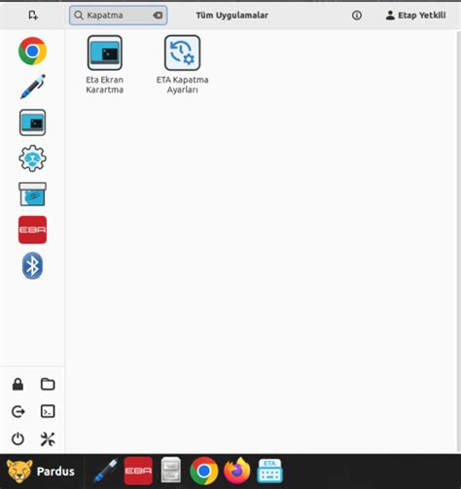Open Pardus settings gear-lion icon
Image resolution: width=461 pixels, height=489 pixels.
pyautogui.click(x=32, y=158)
